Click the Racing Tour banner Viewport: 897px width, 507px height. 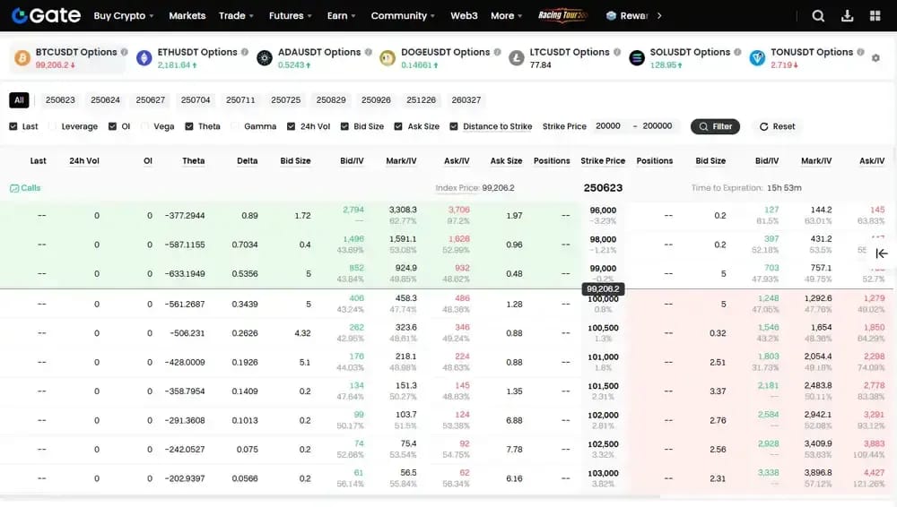(562, 15)
